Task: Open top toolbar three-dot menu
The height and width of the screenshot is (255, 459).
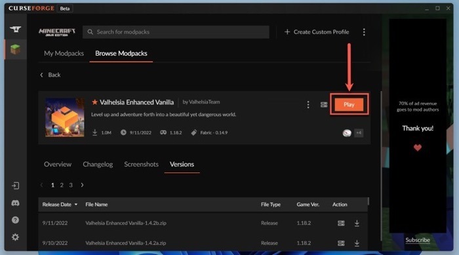Action: (364, 32)
